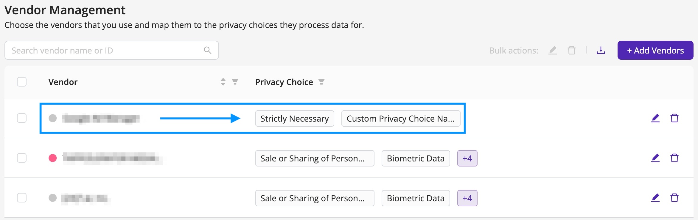
Task: Click the bulk edit pencil icon
Action: coord(553,51)
